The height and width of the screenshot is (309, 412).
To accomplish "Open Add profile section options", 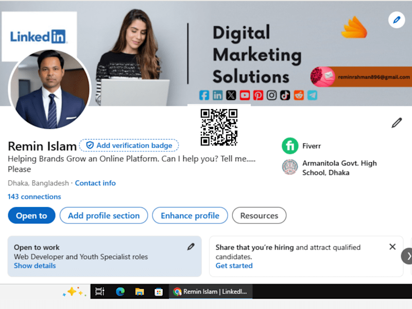I will click(x=104, y=215).
